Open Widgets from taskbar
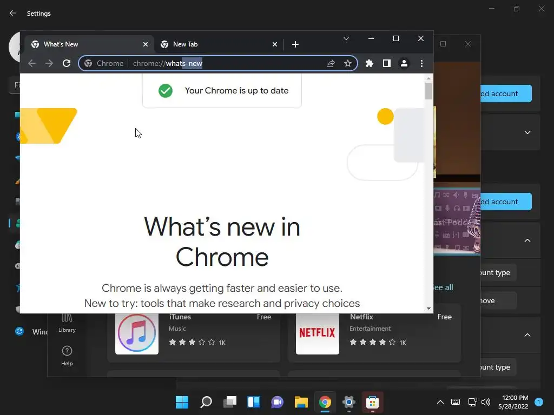The height and width of the screenshot is (415, 554). [x=254, y=402]
